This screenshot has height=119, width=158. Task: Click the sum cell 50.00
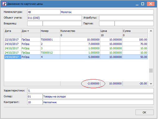point(135,57)
